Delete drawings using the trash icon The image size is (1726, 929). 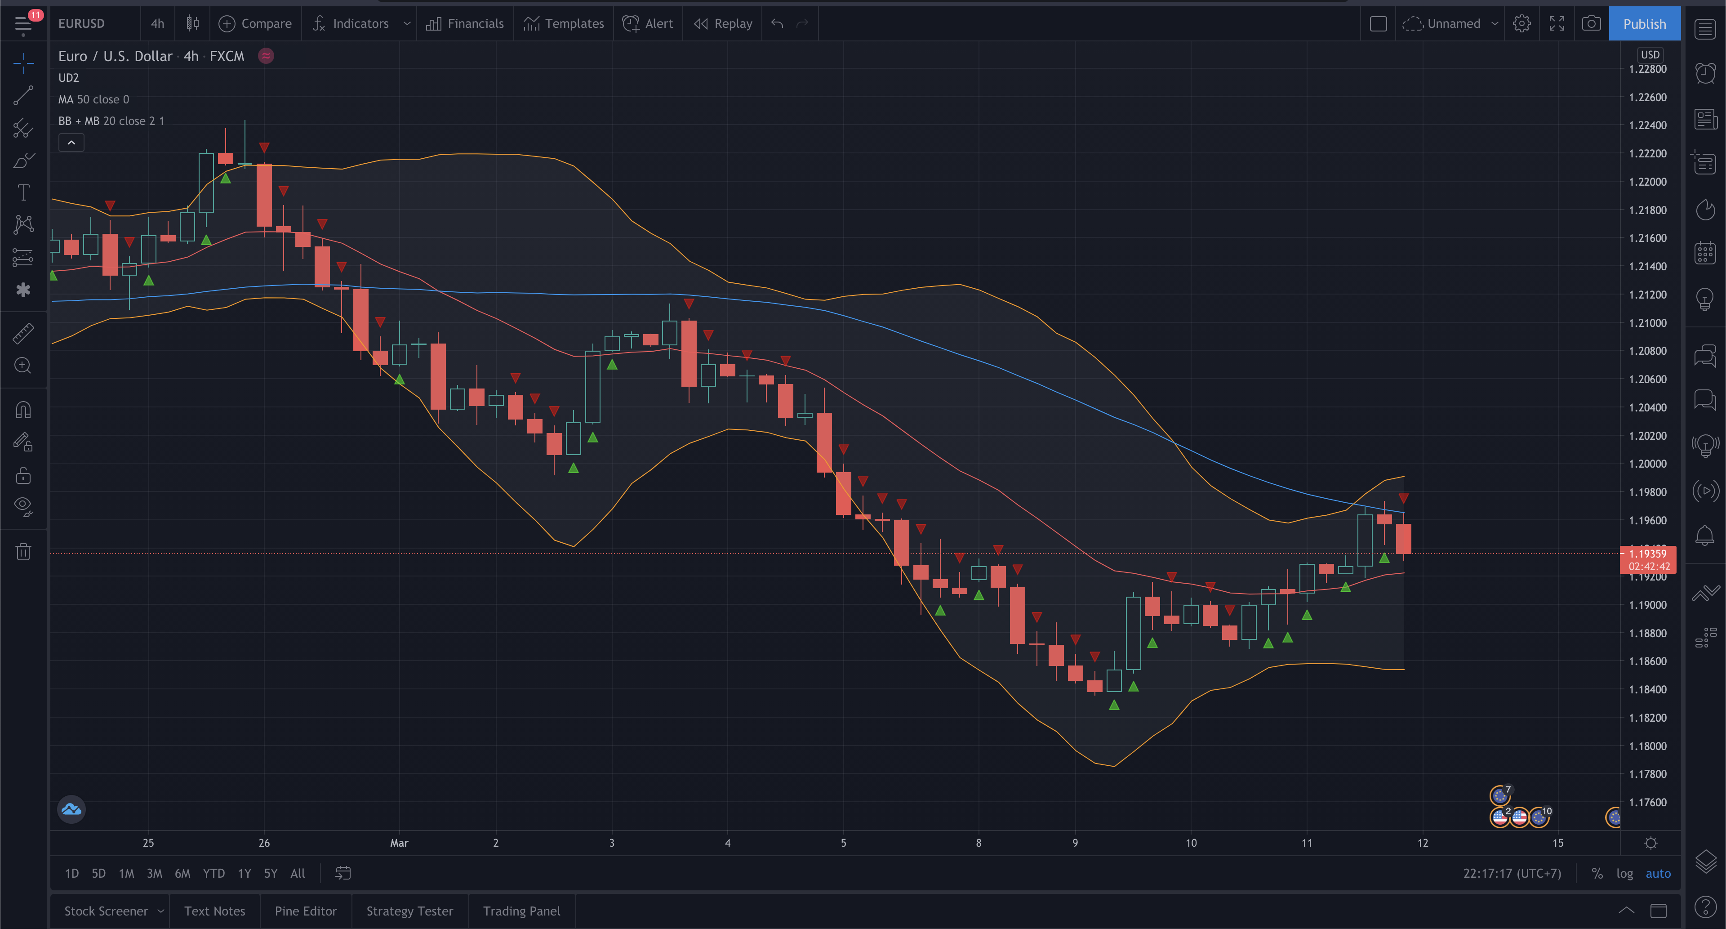click(23, 551)
